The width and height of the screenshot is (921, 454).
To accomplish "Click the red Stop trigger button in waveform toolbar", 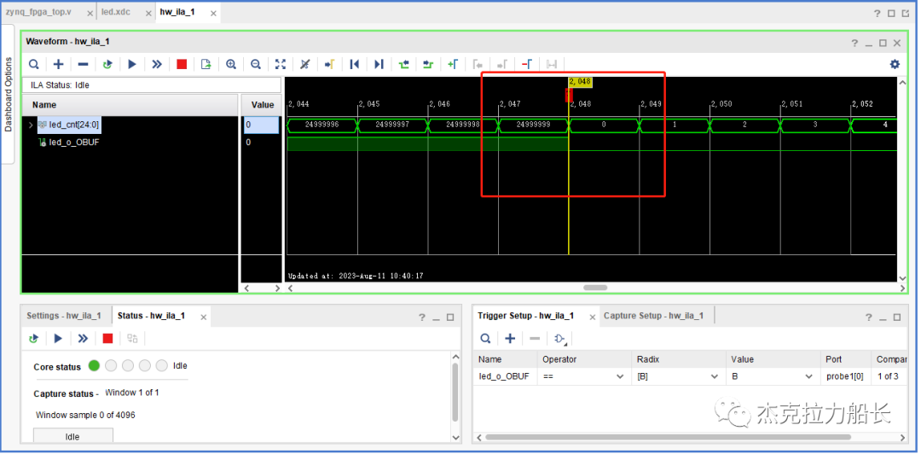I will [x=182, y=64].
